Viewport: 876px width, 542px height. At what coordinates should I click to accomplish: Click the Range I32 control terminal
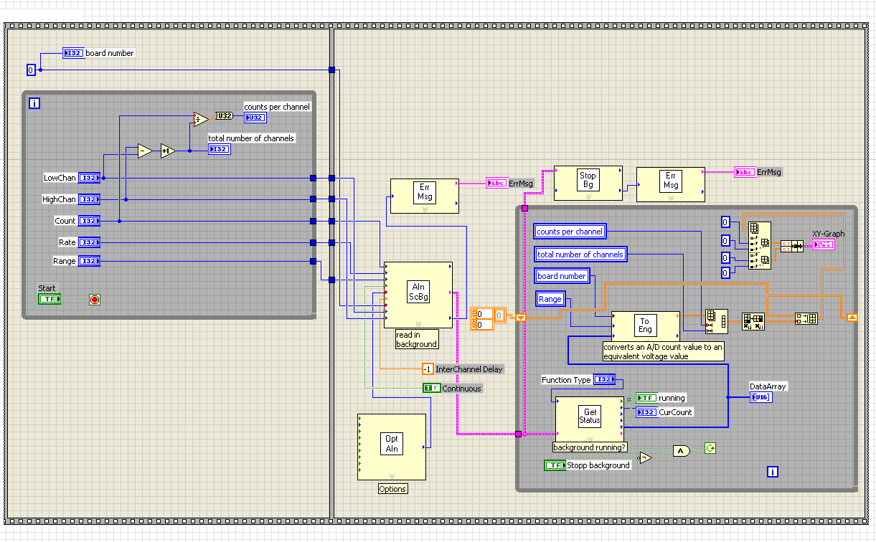point(89,261)
